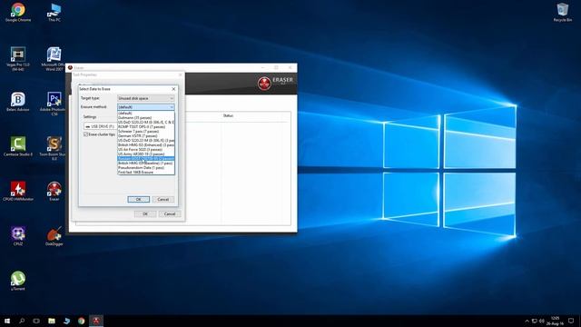Screen dimensions: 581x327
Task: Select German VSITR (7 passes) method
Action: [145, 135]
